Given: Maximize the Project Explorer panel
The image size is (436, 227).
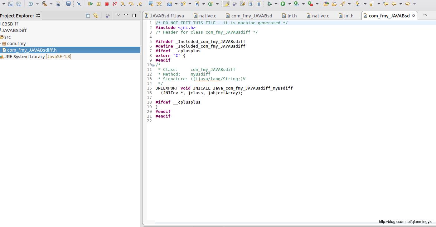Looking at the screenshot, I should [134, 15].
